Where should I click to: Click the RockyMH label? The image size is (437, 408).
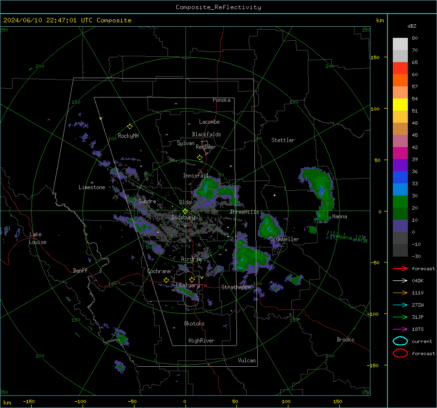coord(128,136)
